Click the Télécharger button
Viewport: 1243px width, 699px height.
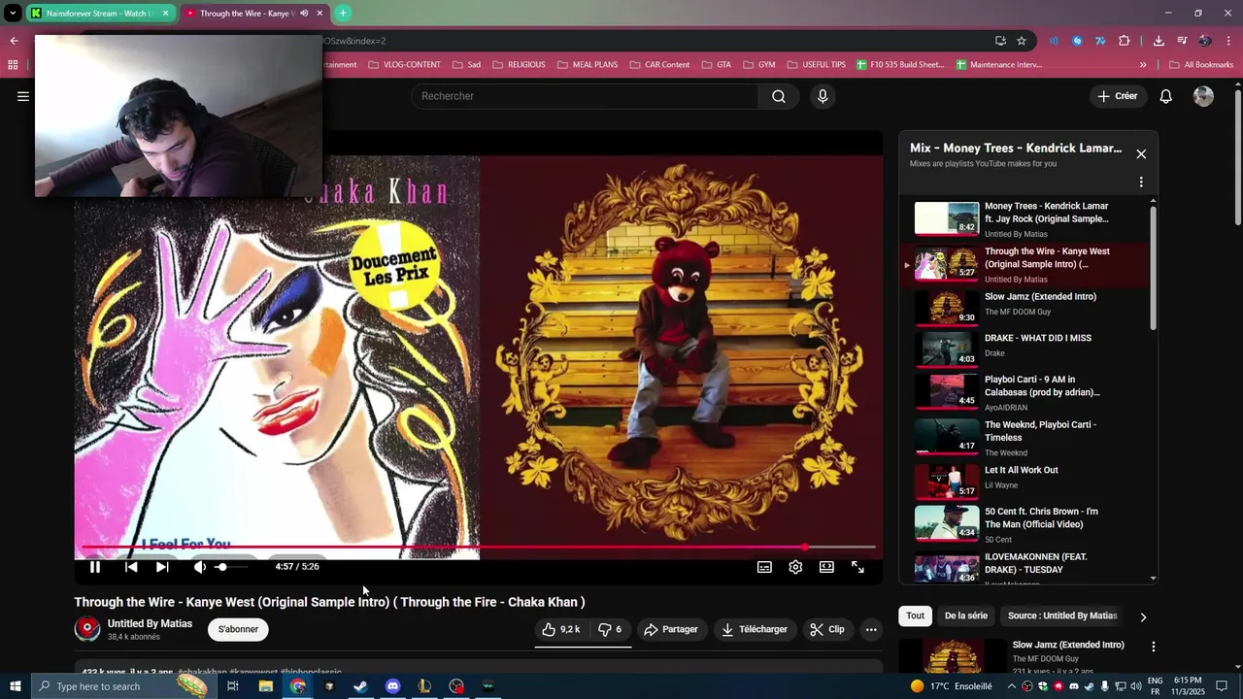pyautogui.click(x=755, y=629)
